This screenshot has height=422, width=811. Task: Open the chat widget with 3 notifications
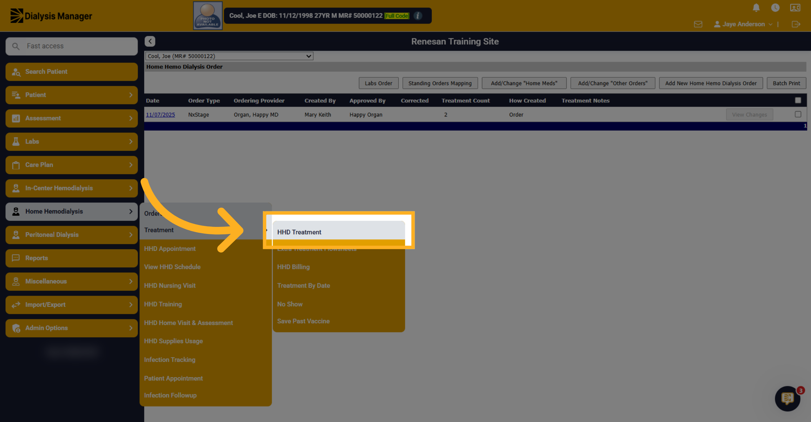click(788, 398)
